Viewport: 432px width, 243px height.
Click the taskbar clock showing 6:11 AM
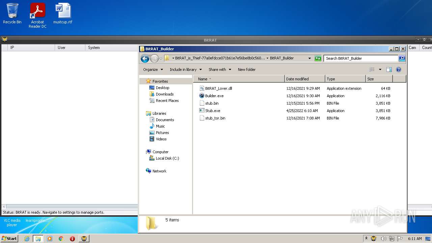pyautogui.click(x=415, y=239)
